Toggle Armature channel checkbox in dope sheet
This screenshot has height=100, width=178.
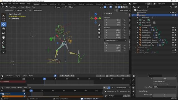tap(24, 94)
